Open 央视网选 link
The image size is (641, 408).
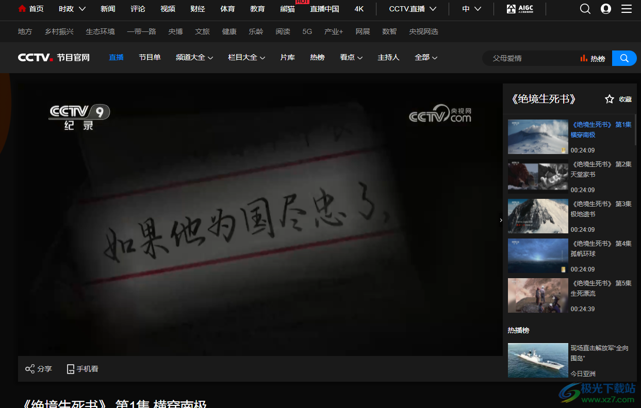tap(423, 31)
